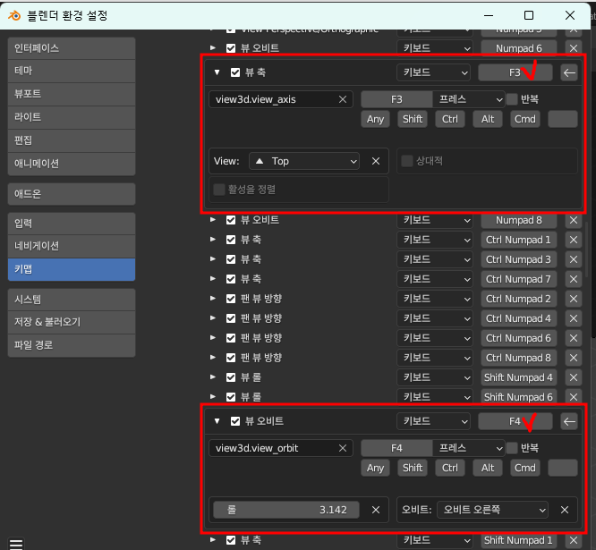Toggle the 활성을 정렬 checkbox
The height and width of the screenshot is (550, 596).
point(219,190)
